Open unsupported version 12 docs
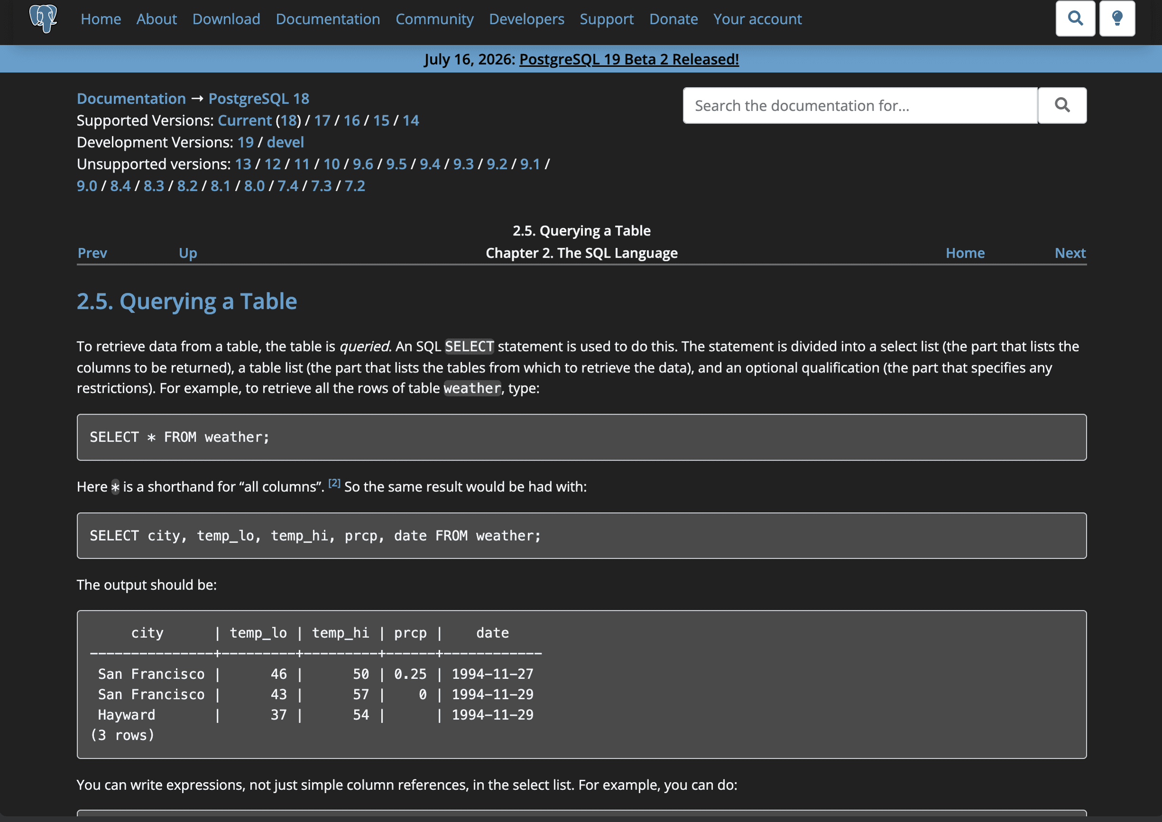Viewport: 1162px width, 822px height. click(x=273, y=164)
